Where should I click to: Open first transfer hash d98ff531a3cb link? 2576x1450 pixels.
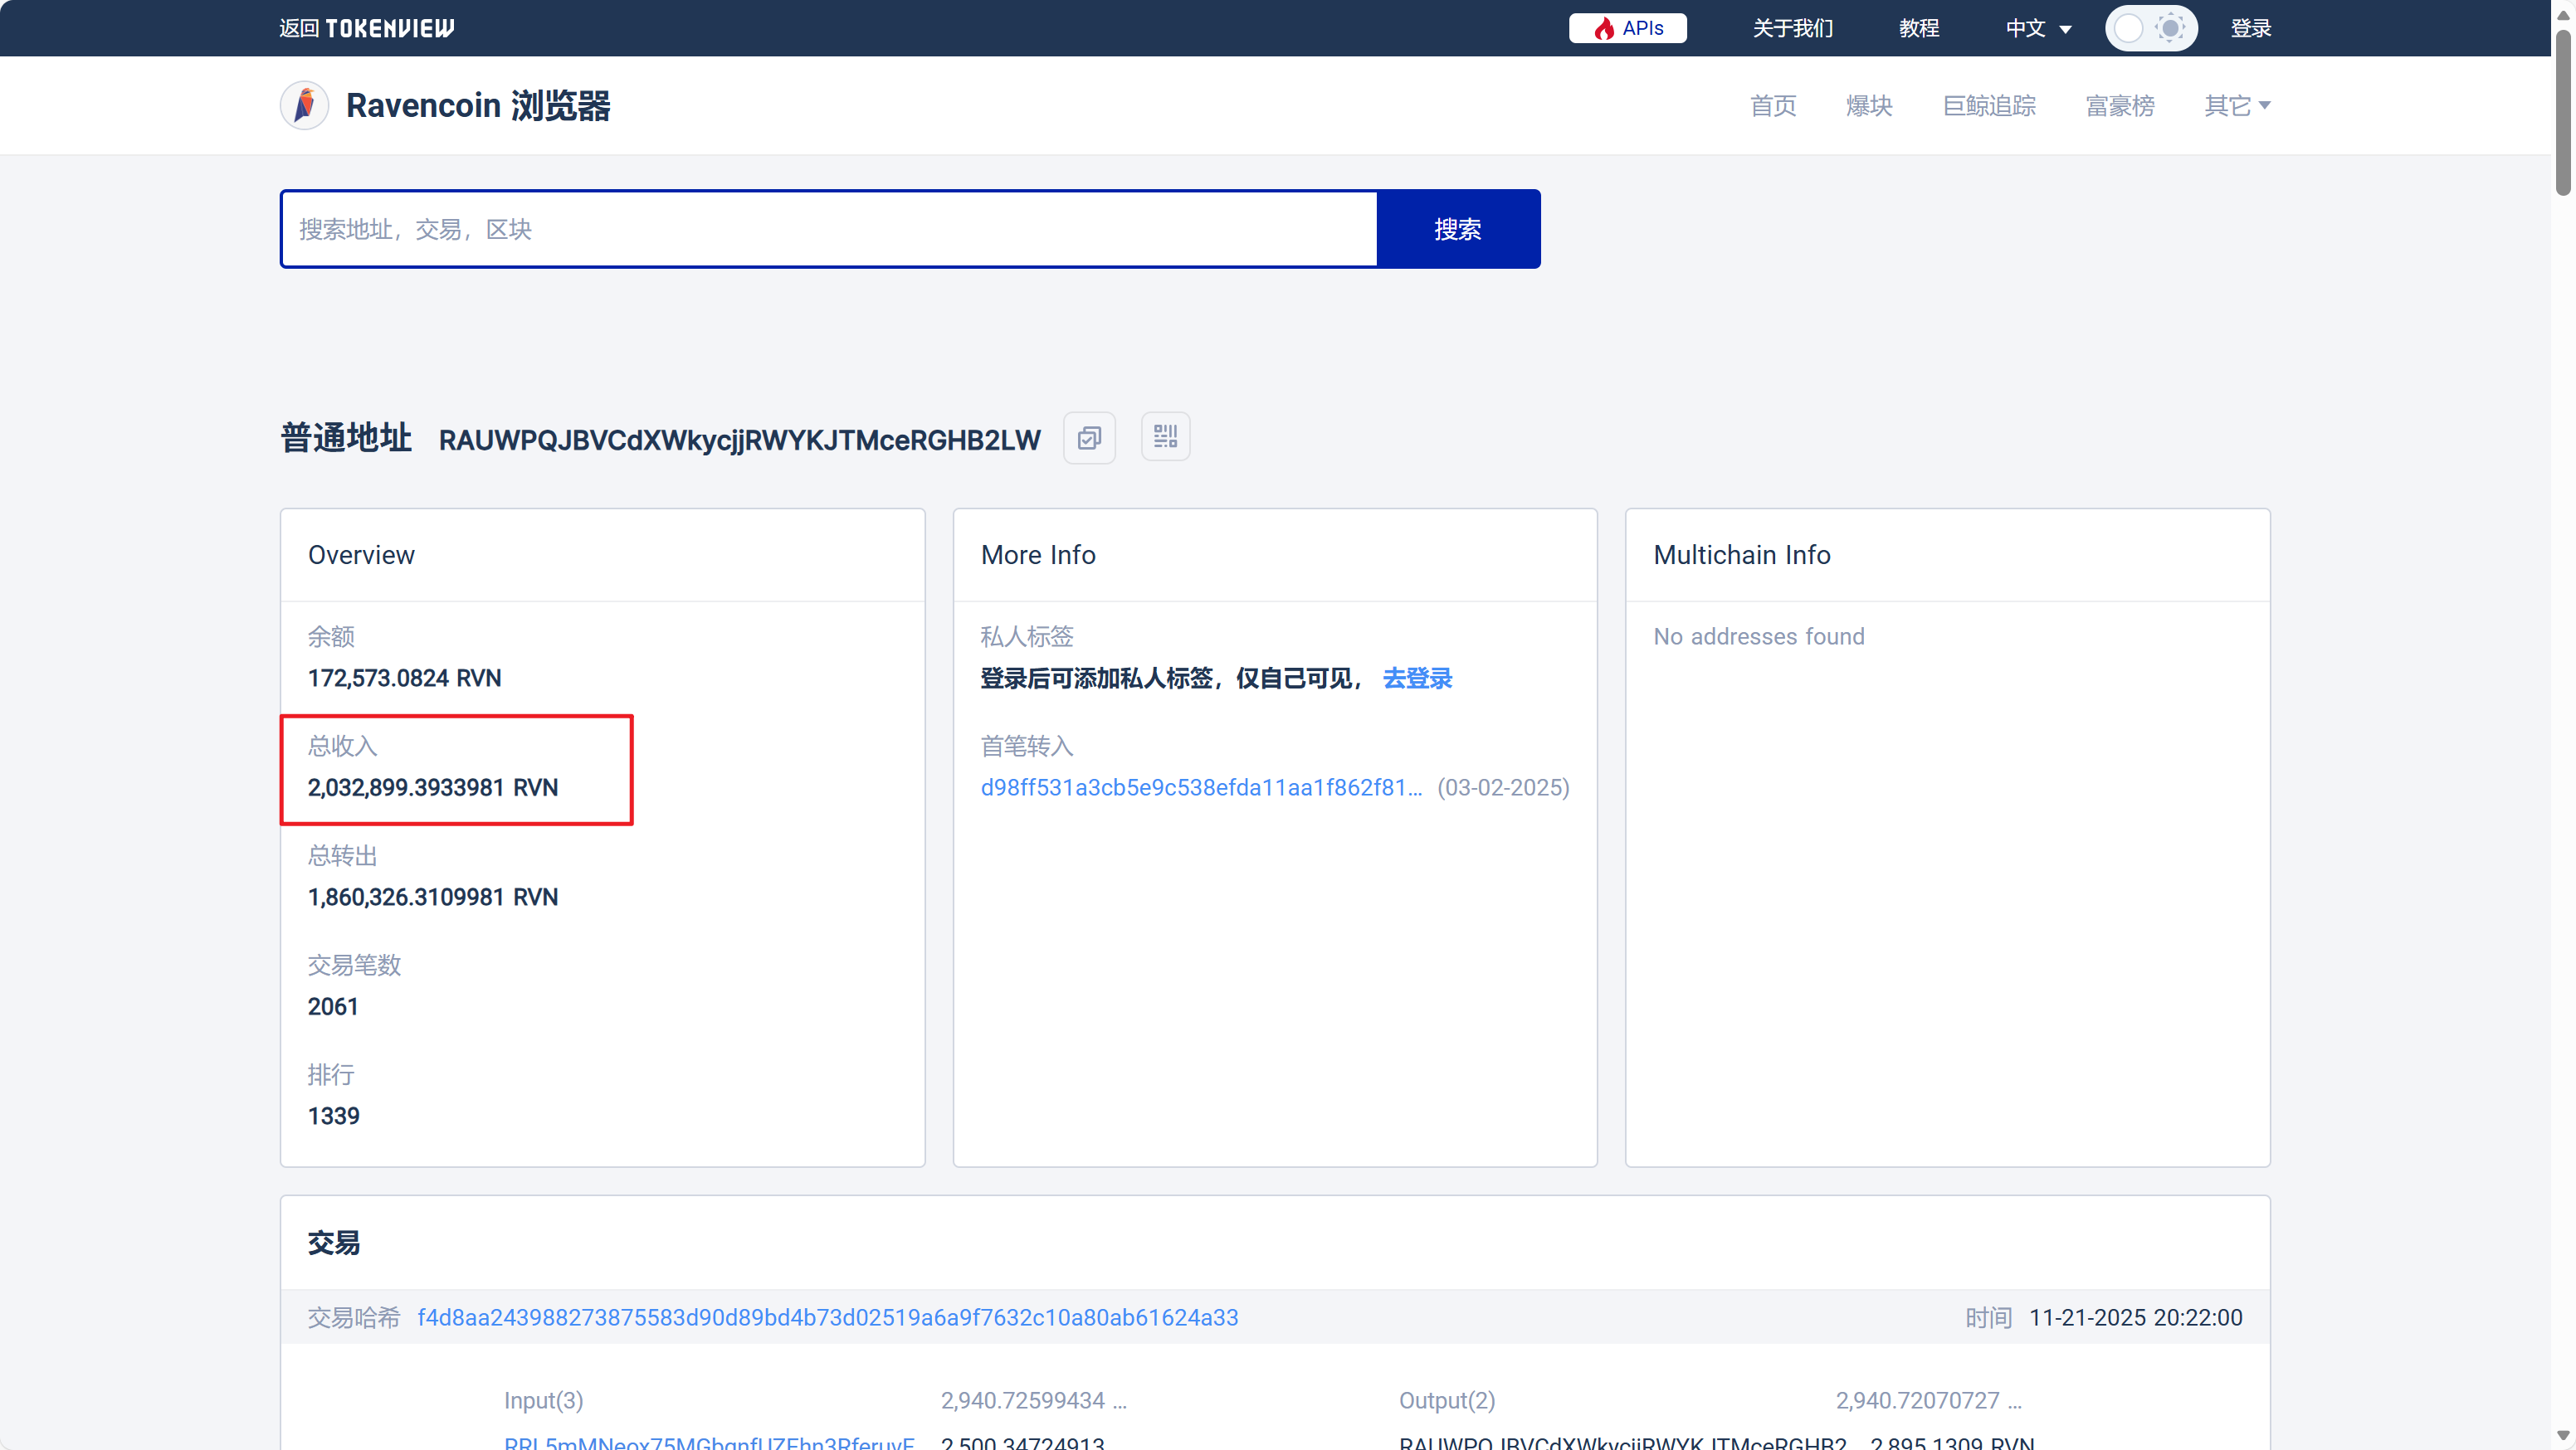pos(1200,787)
